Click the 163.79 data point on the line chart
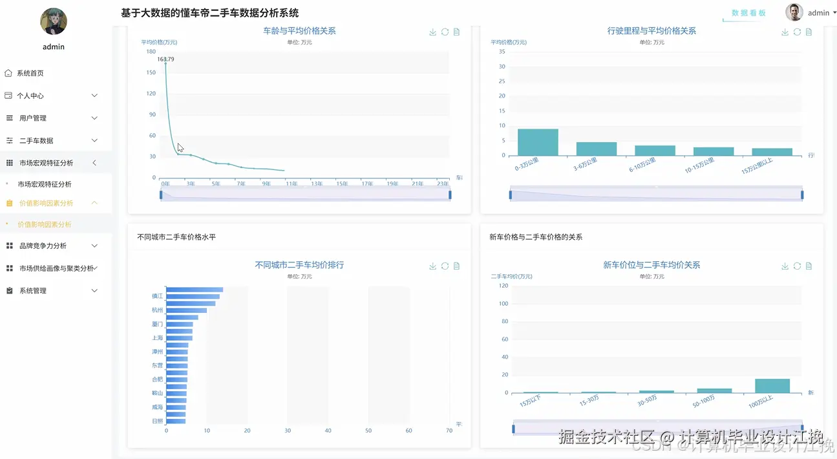The width and height of the screenshot is (837, 459). [165, 64]
